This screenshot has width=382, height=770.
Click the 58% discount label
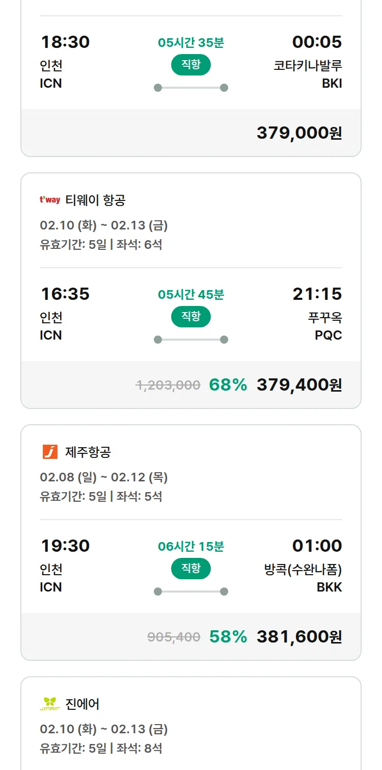pyautogui.click(x=228, y=637)
